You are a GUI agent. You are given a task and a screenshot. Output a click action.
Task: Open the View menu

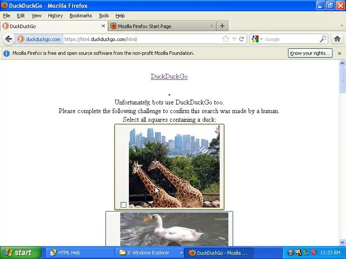(36, 16)
